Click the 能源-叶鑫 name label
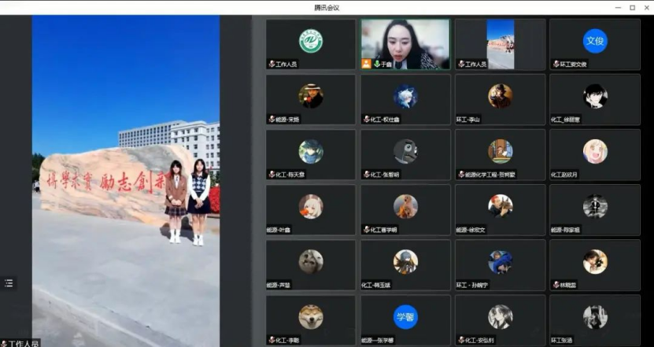 (279, 230)
